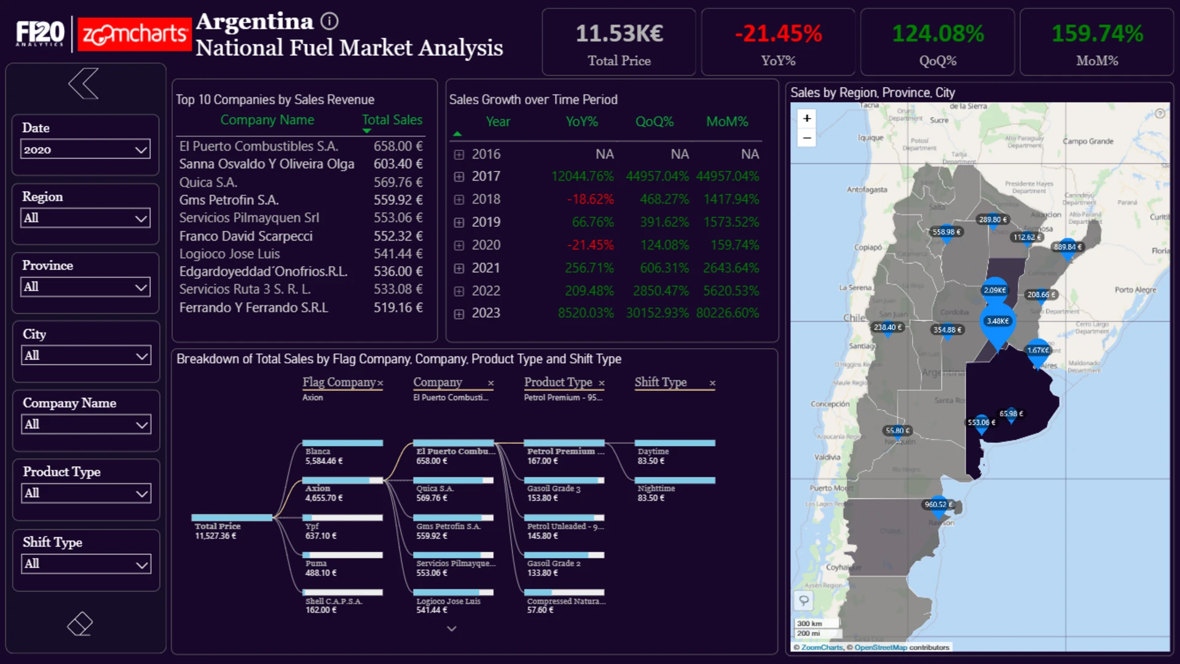Image resolution: width=1180 pixels, height=664 pixels.
Task: Zoom out on the map
Action: pos(807,138)
